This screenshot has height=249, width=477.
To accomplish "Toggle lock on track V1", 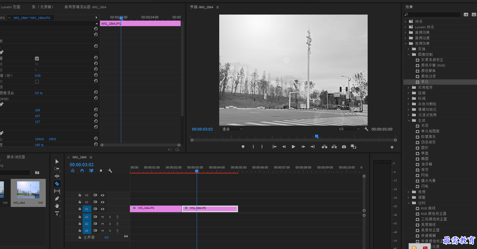I will pos(80,209).
